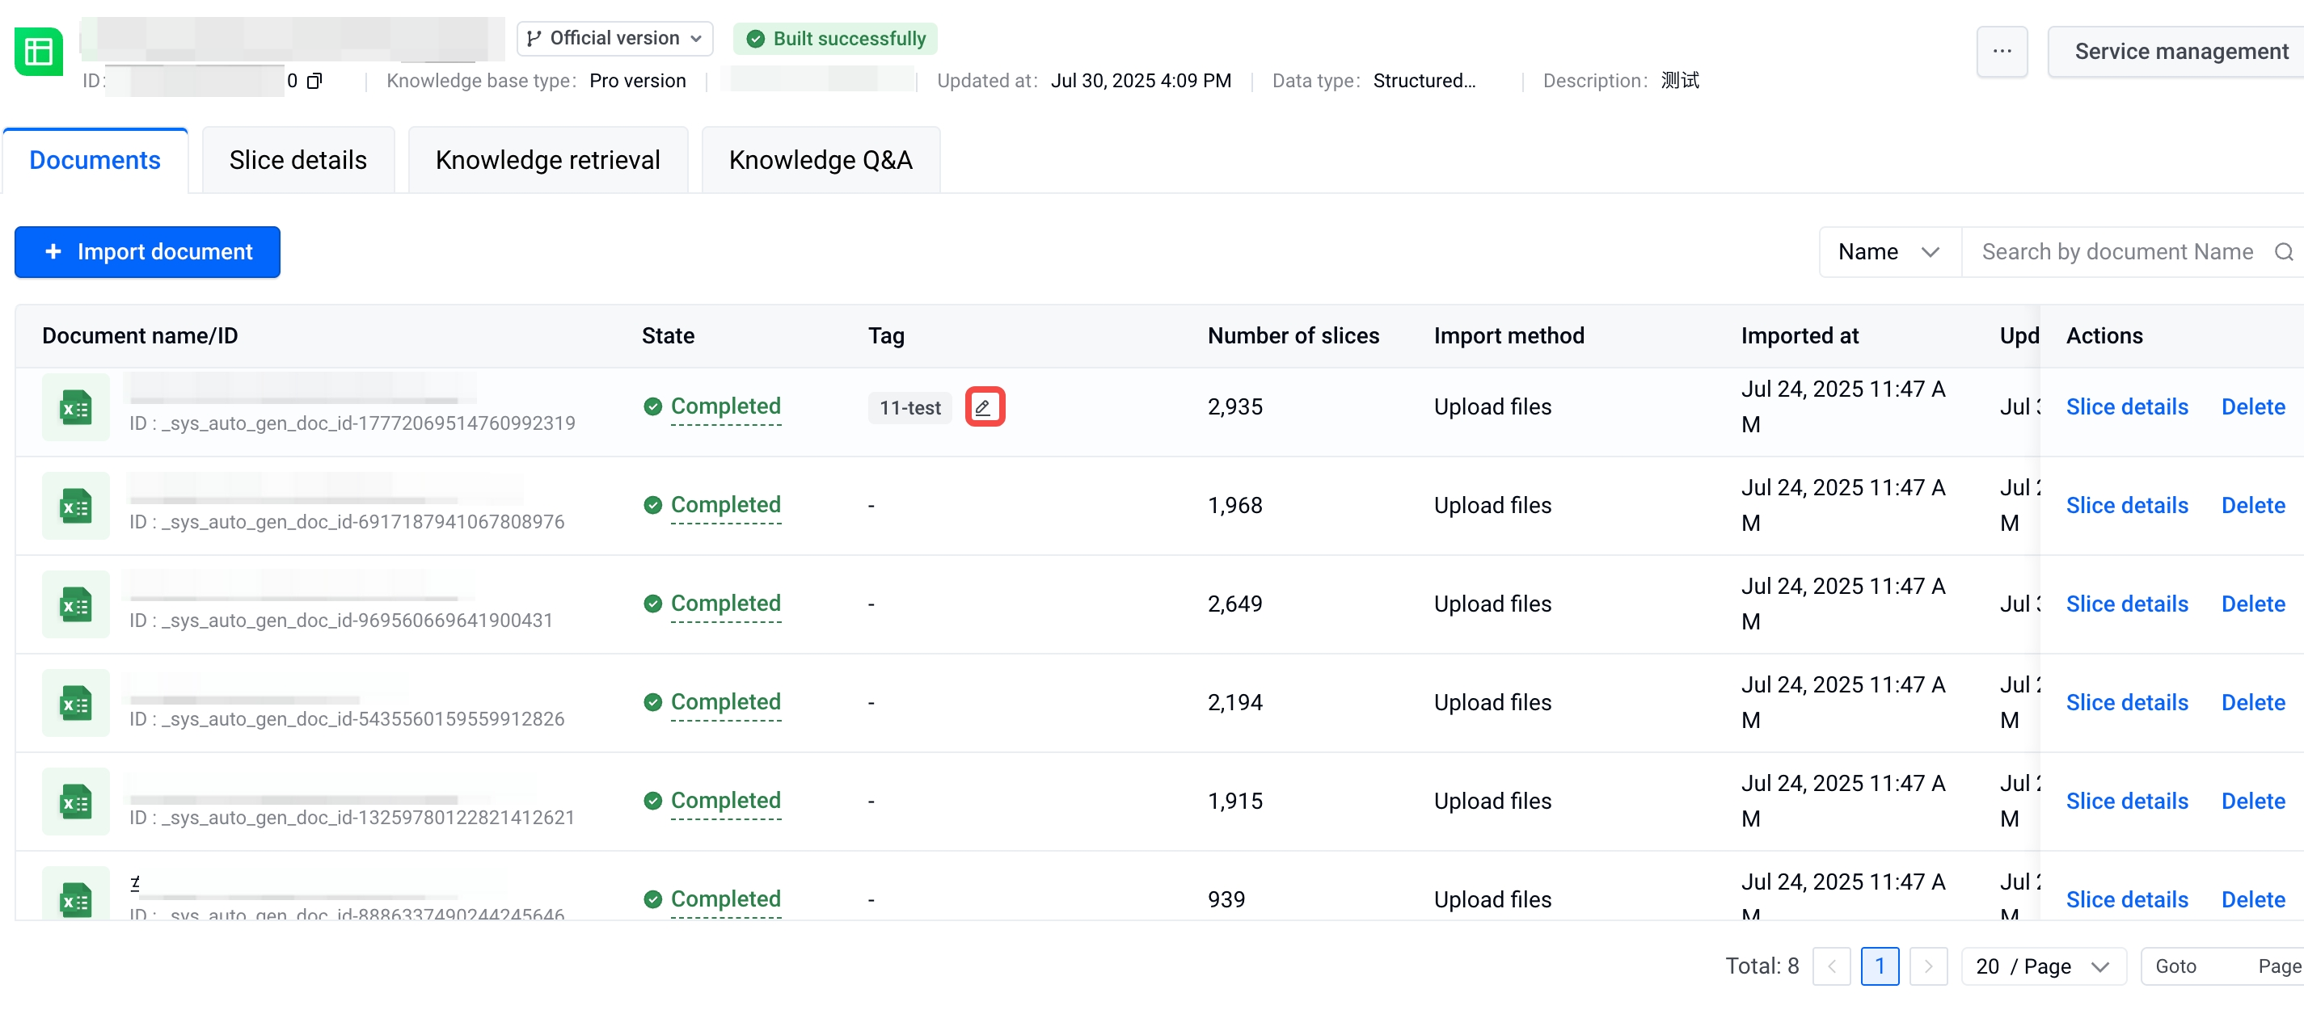Focus the Search by document Name field

2116,252
